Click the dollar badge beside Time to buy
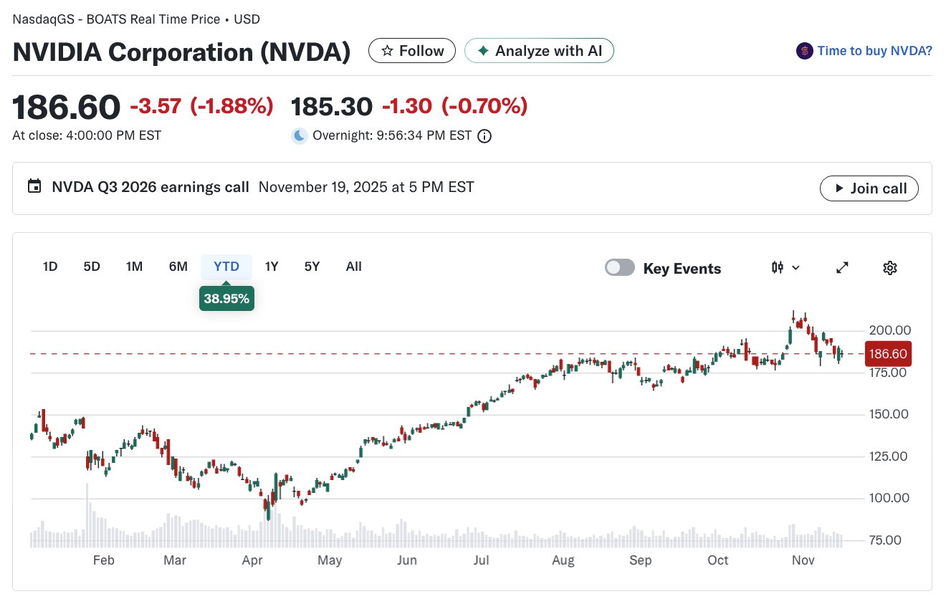The width and height of the screenshot is (946, 604). click(804, 51)
